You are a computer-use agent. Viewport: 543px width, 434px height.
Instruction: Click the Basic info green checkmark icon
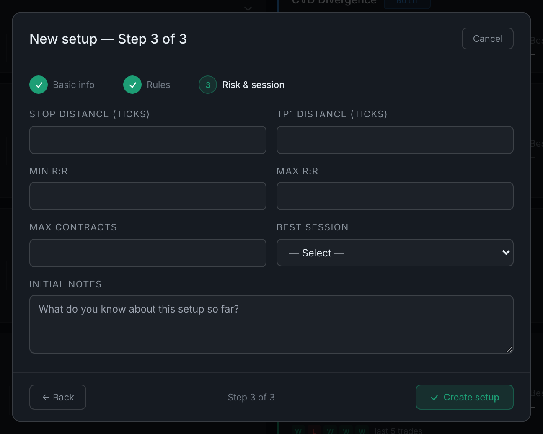[39, 85]
